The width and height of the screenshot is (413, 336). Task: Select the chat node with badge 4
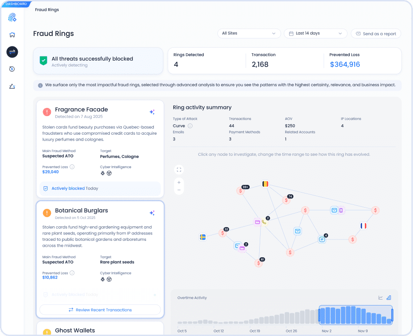point(322,239)
